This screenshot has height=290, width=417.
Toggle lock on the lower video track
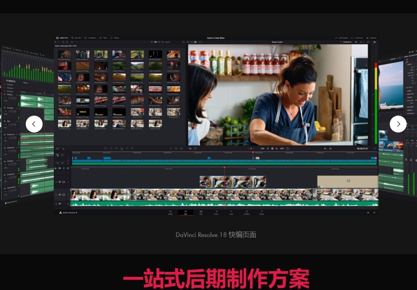pos(56,195)
